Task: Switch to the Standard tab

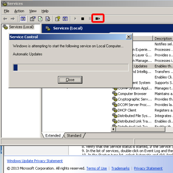Action: click(x=74, y=135)
